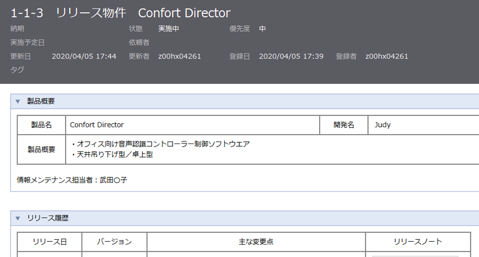Click the リリース履歴 section header title
The image size is (479, 257).
pyautogui.click(x=47, y=218)
